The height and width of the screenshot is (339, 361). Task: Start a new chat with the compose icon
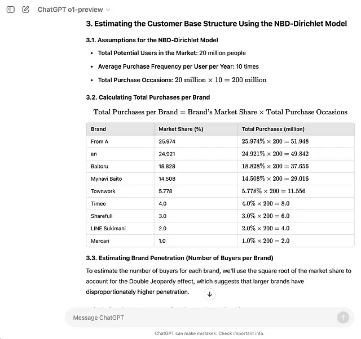click(x=25, y=10)
